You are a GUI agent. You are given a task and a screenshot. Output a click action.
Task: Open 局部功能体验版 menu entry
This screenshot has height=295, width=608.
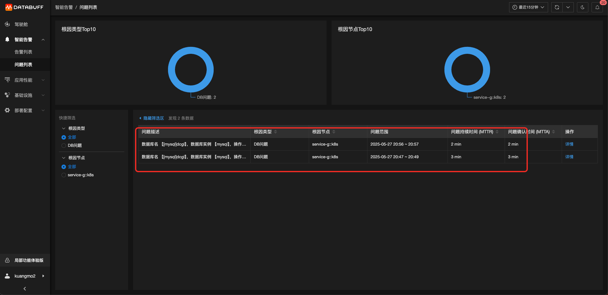tap(25, 260)
